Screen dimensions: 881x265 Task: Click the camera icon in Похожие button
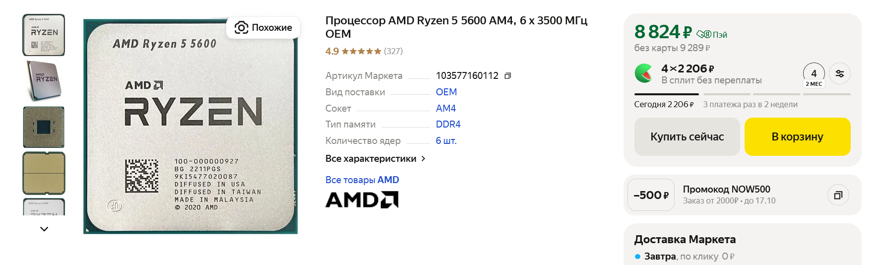pos(242,28)
